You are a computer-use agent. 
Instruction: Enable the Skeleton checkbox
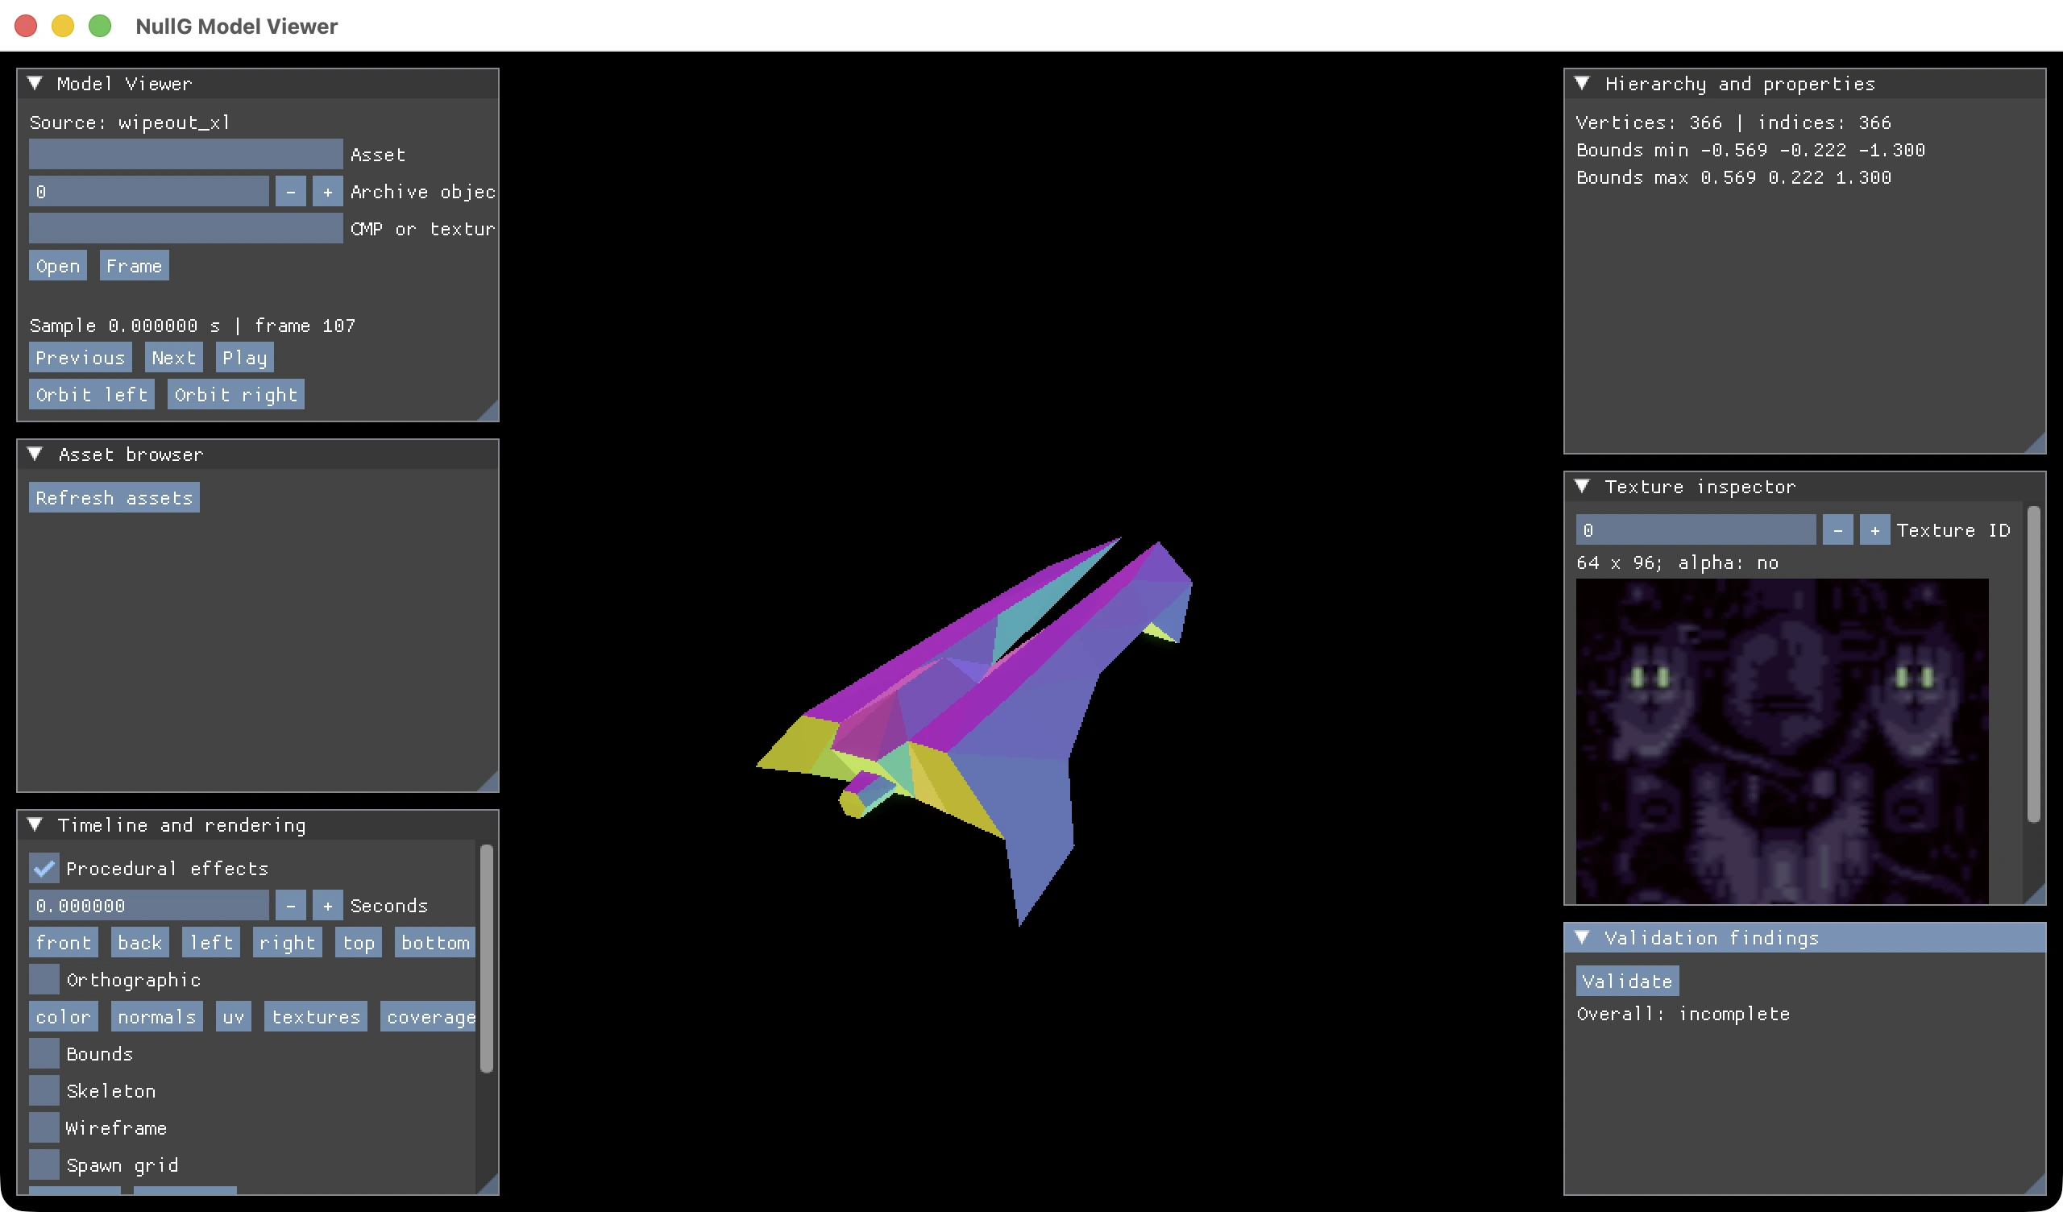tap(44, 1091)
